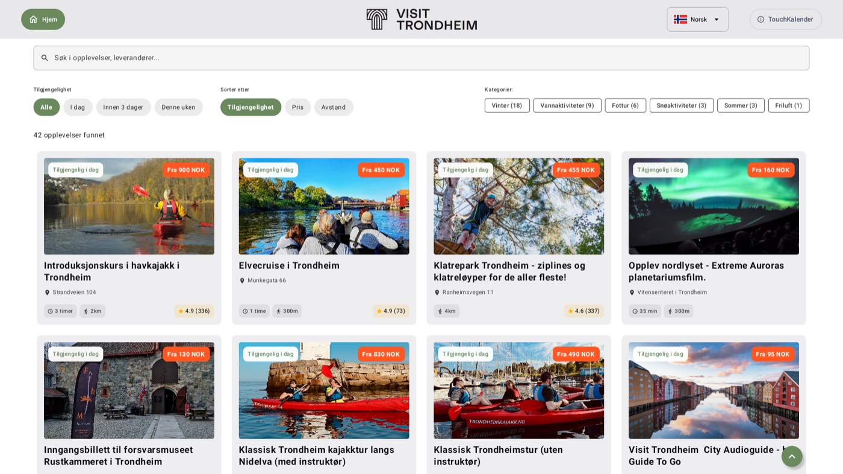Image resolution: width=843 pixels, height=474 pixels.
Task: Filter by Friluft (1) category
Action: [x=789, y=105]
